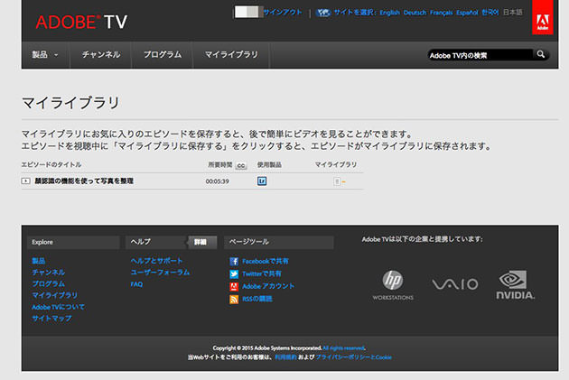Remove the episode from My Library
Image resolution: width=569 pixels, height=380 pixels.
pos(340,181)
